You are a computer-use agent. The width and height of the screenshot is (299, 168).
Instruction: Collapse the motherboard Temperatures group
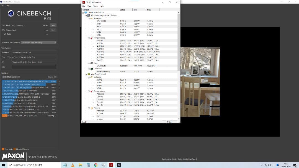click(89, 38)
